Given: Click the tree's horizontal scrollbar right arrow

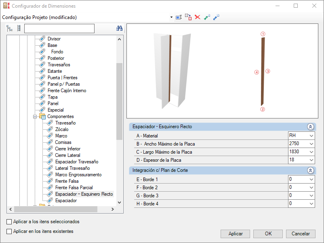Looking at the screenshot, I should click(x=113, y=209).
